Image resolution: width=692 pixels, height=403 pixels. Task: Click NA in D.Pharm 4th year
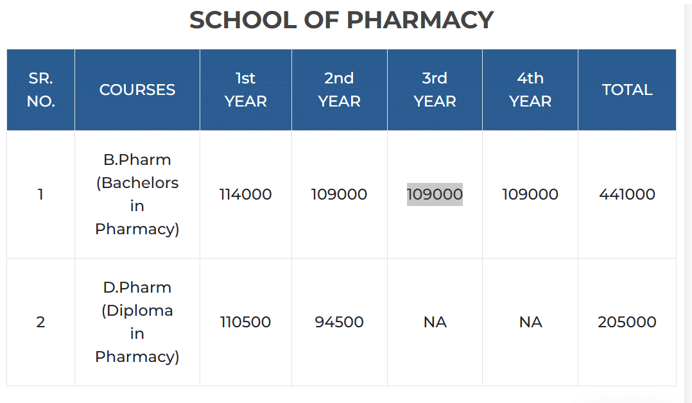[x=530, y=322]
